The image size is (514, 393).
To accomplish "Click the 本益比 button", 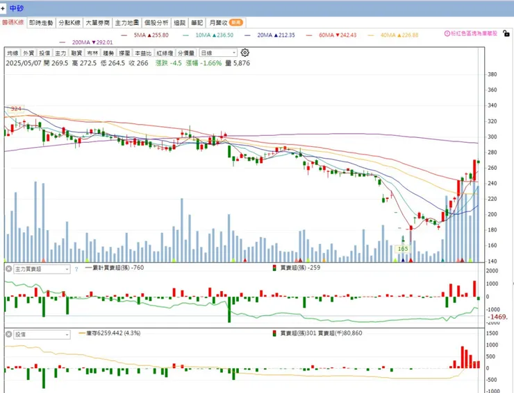I will coord(143,53).
